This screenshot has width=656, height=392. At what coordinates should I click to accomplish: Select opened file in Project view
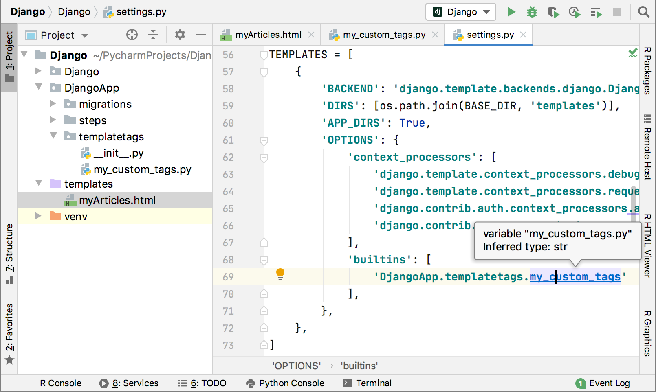pos(132,35)
